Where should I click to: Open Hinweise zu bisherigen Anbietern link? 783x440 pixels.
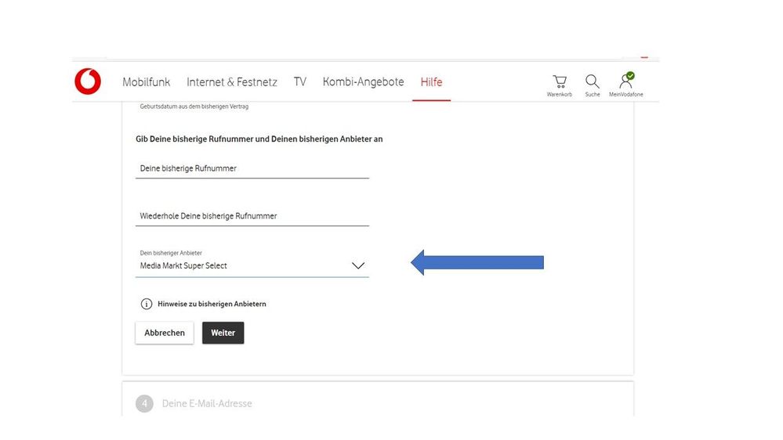click(x=212, y=304)
